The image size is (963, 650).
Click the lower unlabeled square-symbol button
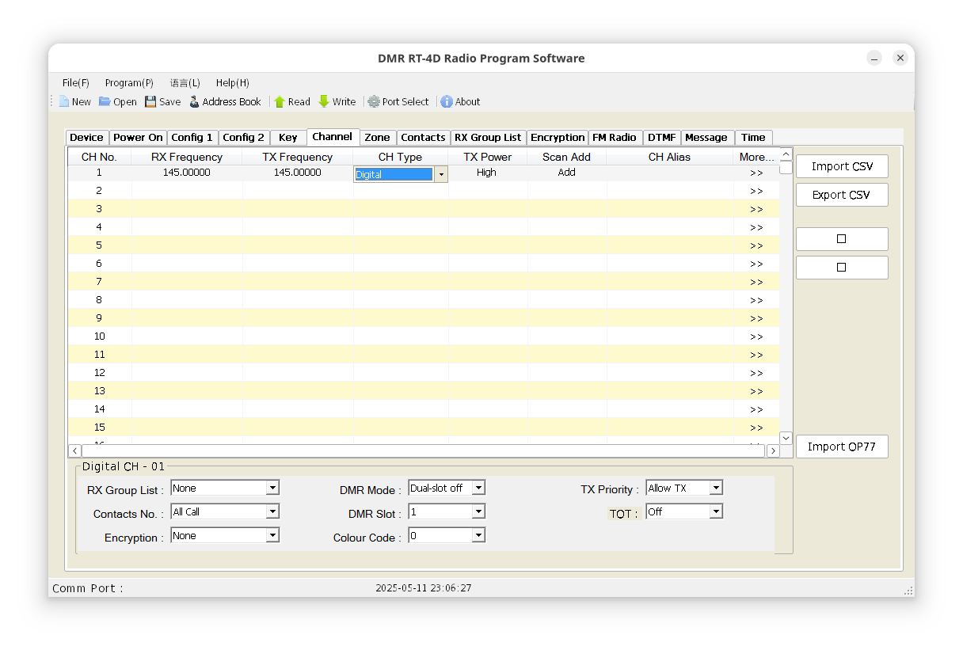[842, 268]
